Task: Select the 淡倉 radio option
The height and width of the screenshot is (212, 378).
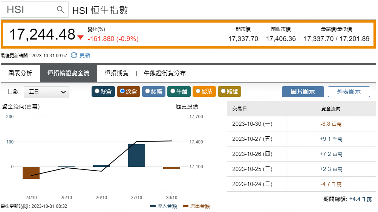Action: pos(122,91)
